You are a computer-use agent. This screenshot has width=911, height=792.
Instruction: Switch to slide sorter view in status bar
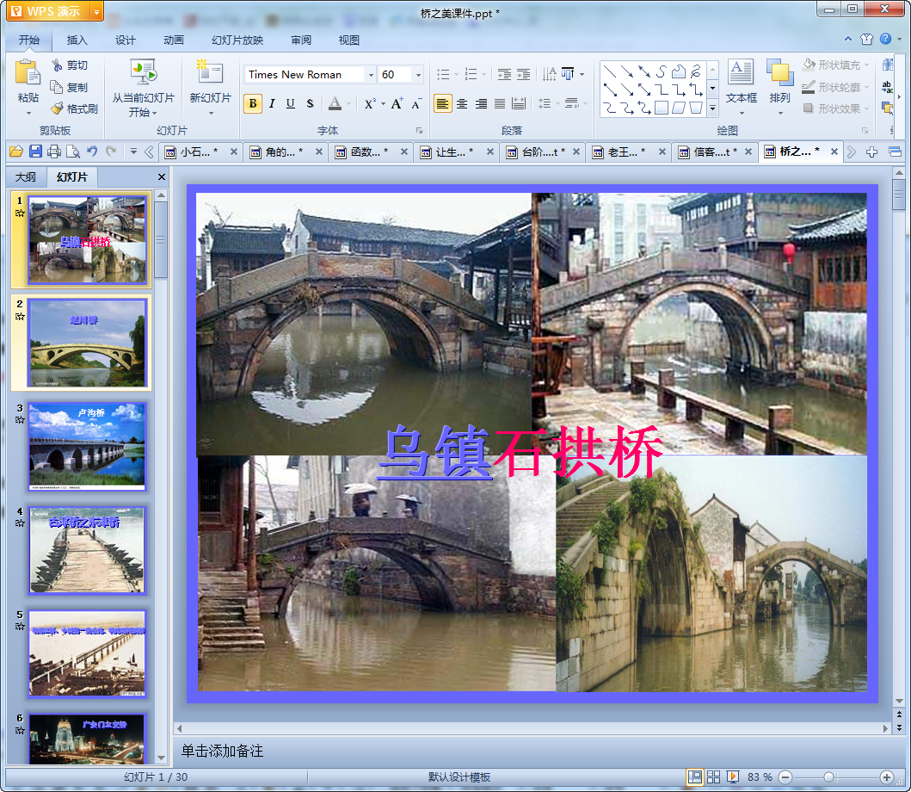pos(713,777)
